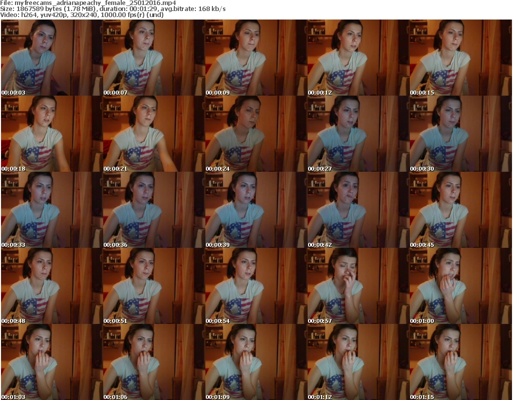Image resolution: width=513 pixels, height=400 pixels.
Task: Open the frame stamped 00:00:24
Action: [x=256, y=134]
